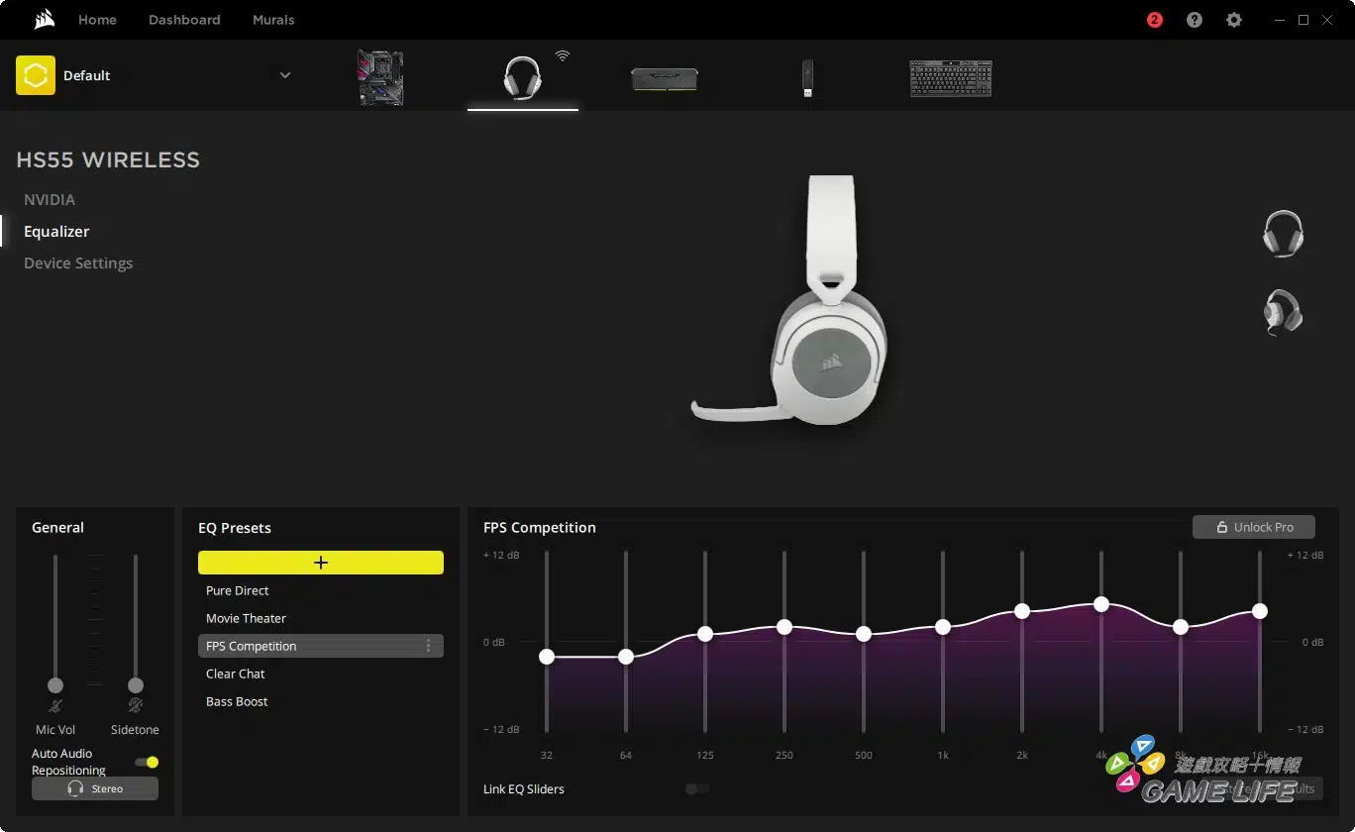Screen dimensions: 1355x832
Task: Click the 4k frequency EQ slider handle
Action: (1100, 604)
